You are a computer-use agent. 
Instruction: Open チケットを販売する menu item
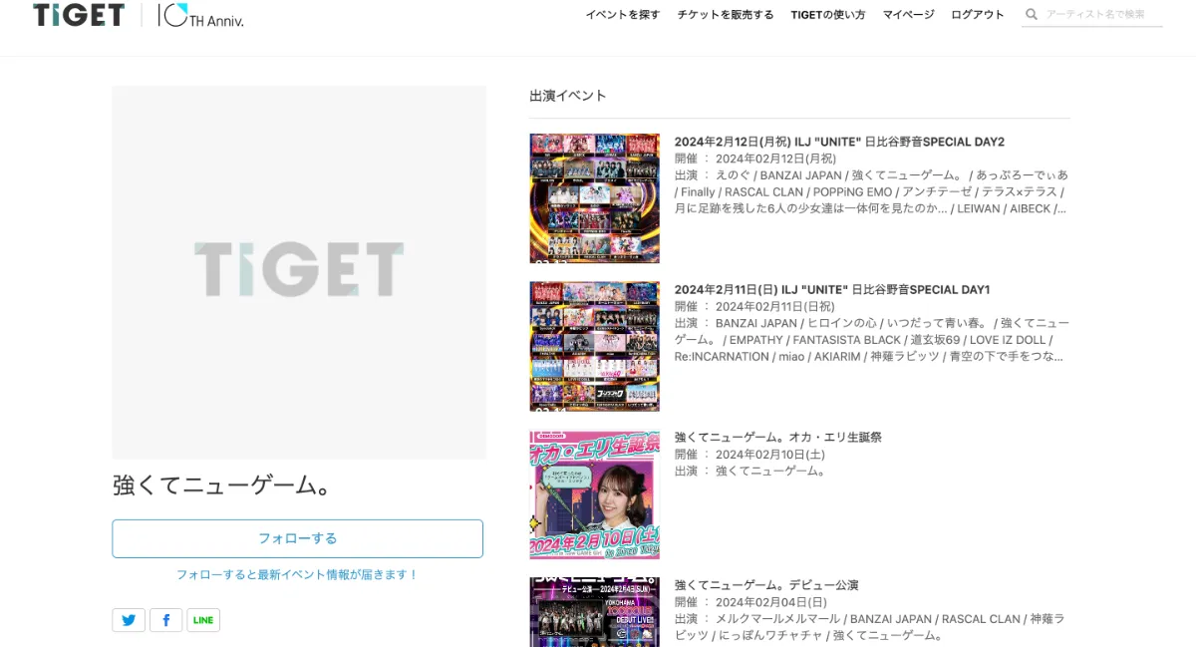coord(726,15)
